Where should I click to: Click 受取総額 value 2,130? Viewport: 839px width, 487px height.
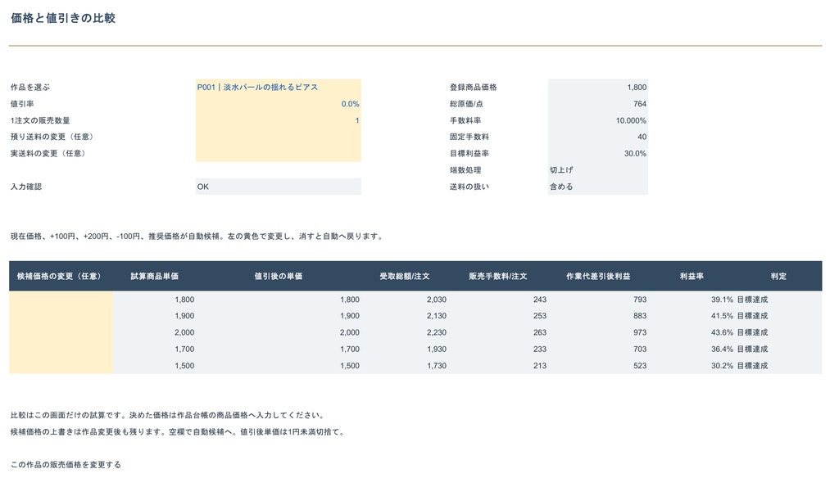(x=437, y=316)
